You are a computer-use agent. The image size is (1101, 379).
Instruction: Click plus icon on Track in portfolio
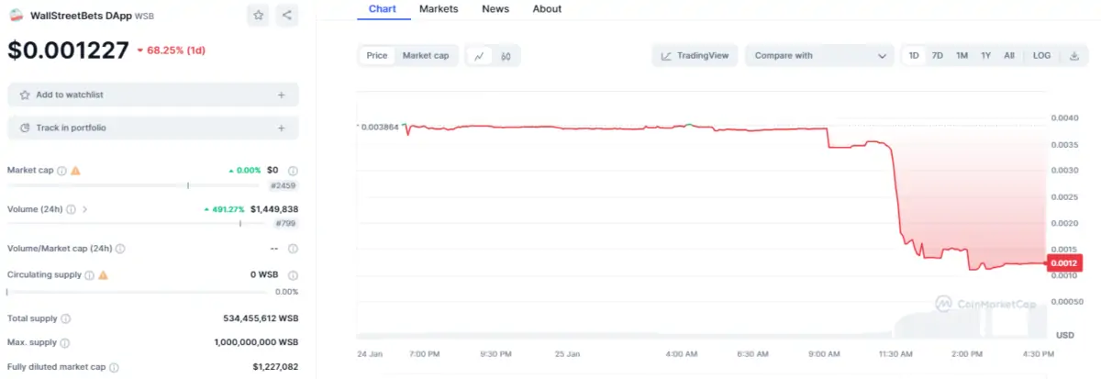click(x=281, y=128)
